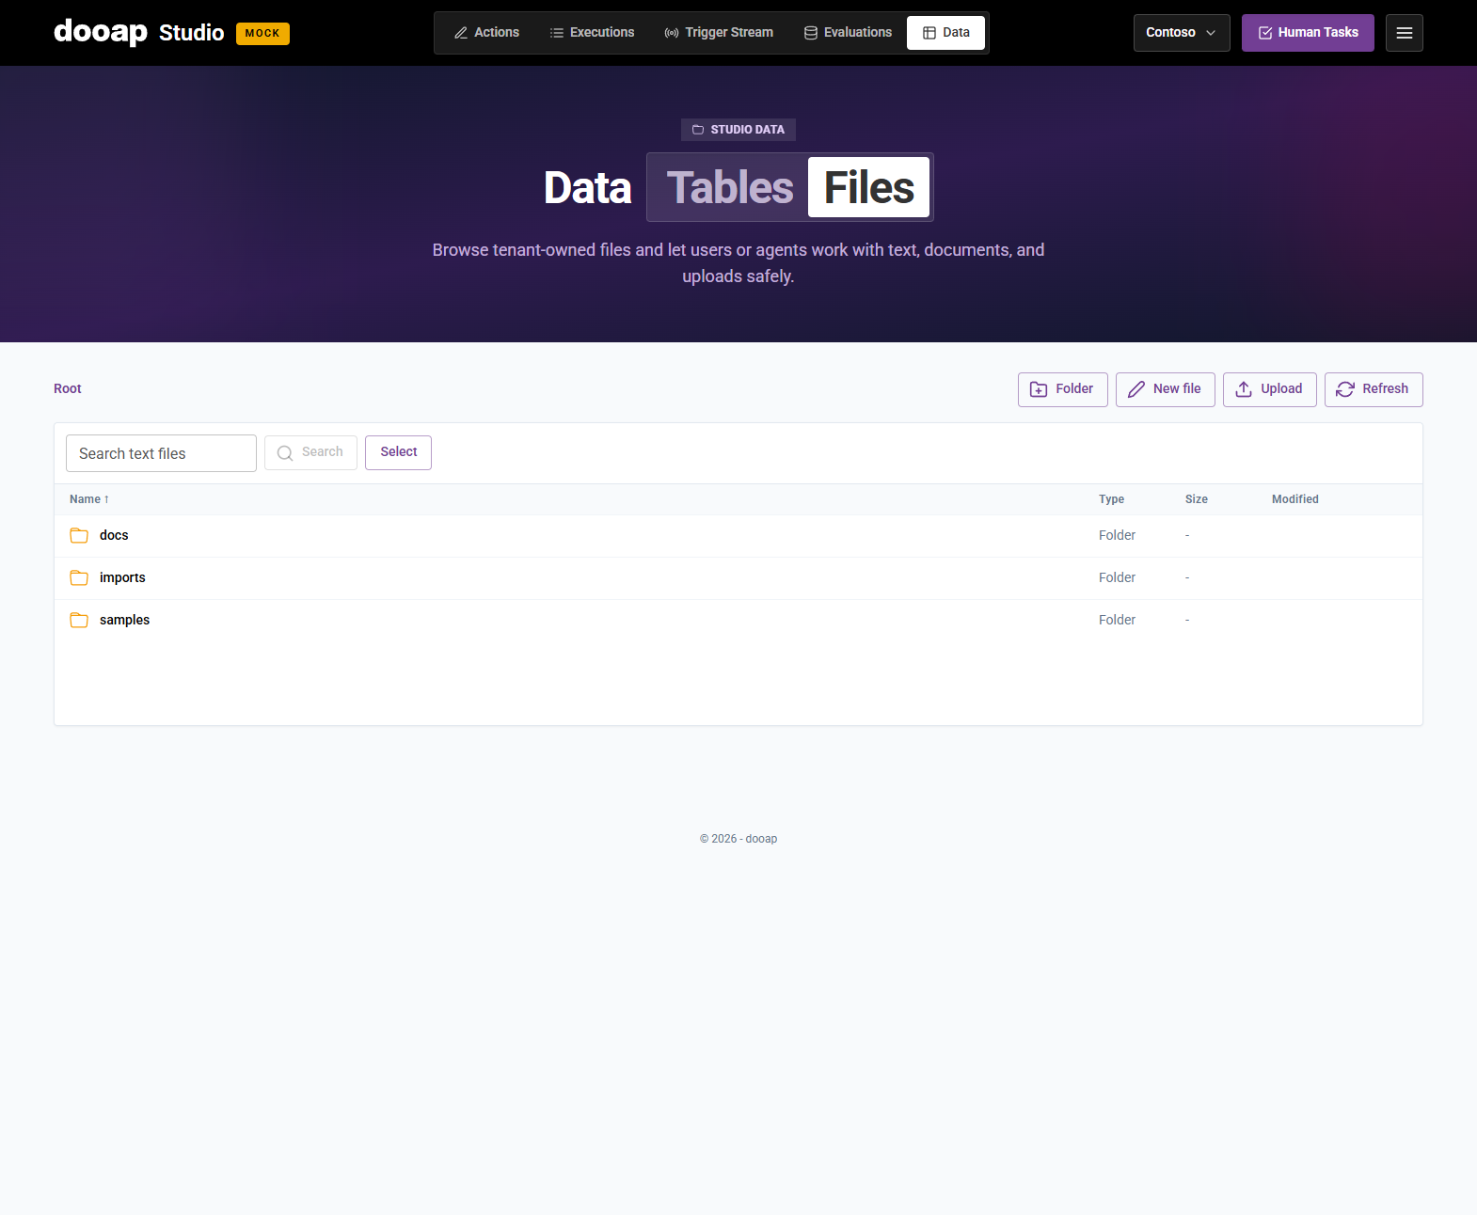Open the samples folder
The image size is (1477, 1215).
(124, 620)
